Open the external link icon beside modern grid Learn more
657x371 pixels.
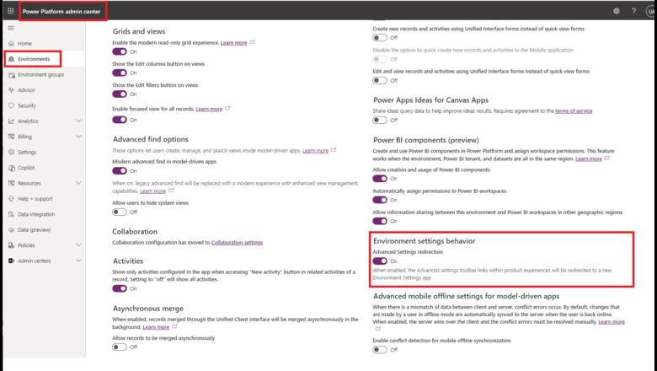pos(252,42)
